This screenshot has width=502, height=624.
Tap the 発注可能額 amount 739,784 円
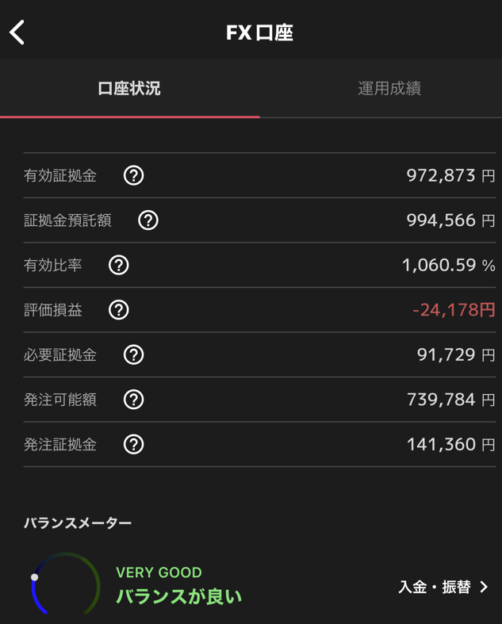point(450,400)
